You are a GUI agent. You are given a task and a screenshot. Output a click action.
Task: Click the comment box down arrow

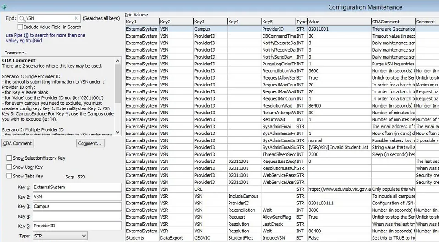tap(118, 132)
